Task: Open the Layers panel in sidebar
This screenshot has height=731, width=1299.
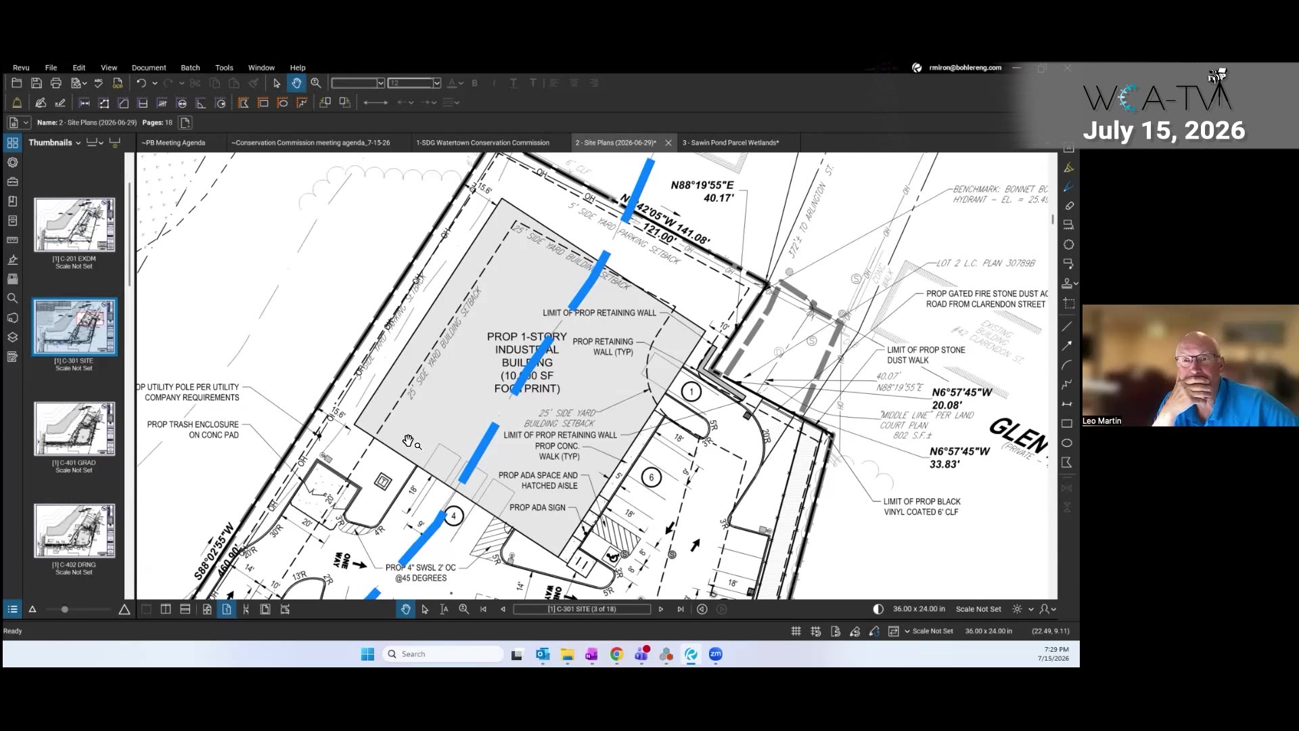Action: 12,338
